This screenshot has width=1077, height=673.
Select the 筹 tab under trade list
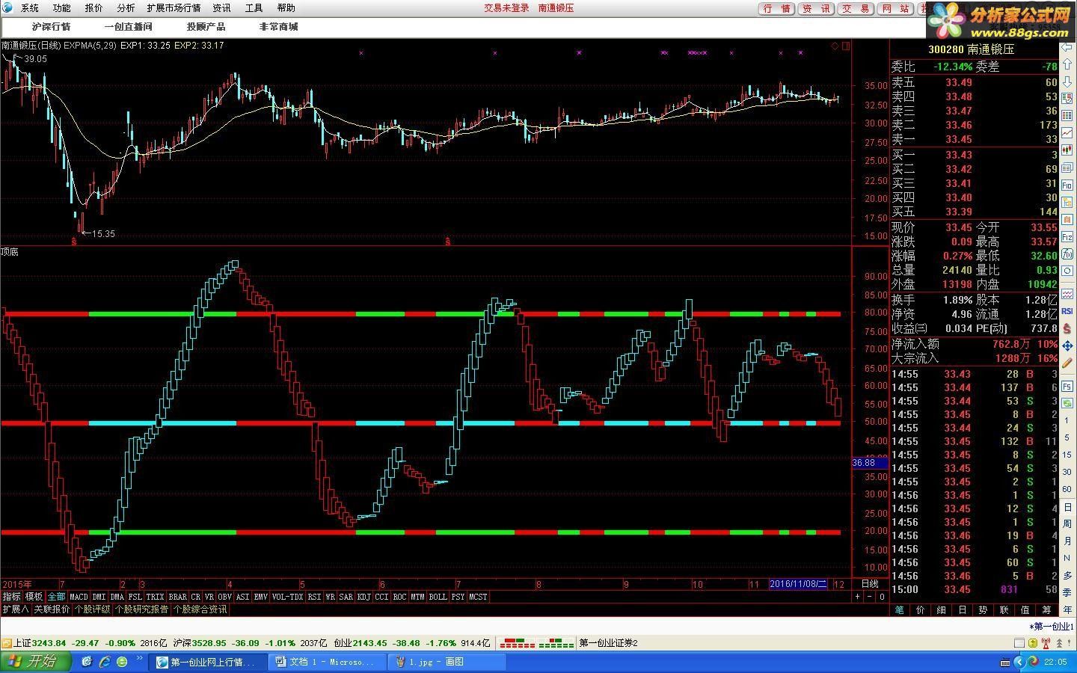point(1046,610)
